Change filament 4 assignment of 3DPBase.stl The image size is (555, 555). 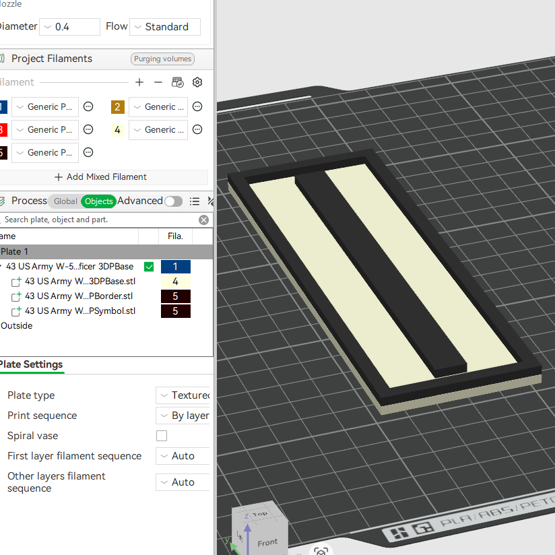(176, 282)
